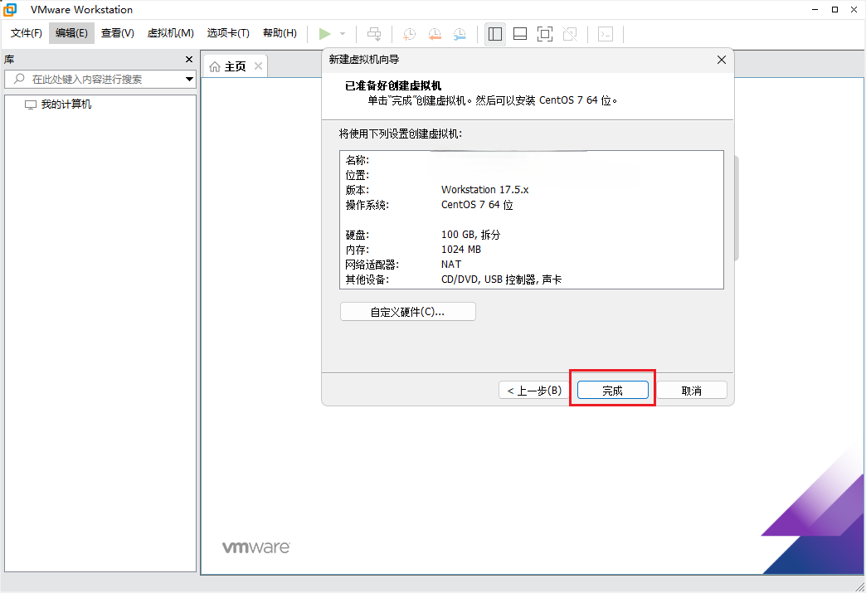Click the VMware Workstation app icon in title bar
Screen dimensions: 866x593
pos(10,9)
